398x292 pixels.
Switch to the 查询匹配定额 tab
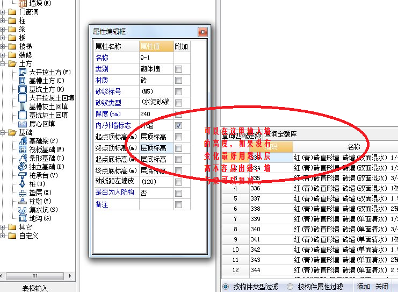(x=242, y=135)
